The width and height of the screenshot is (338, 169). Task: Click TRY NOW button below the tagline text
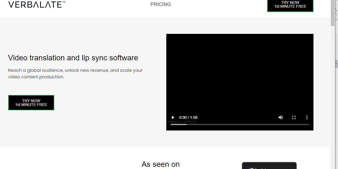click(x=31, y=102)
